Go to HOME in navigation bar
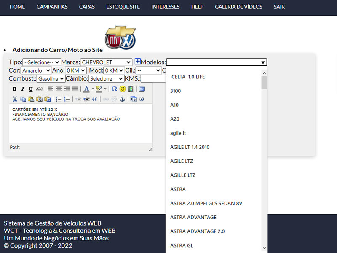This screenshot has height=253, width=337. [x=17, y=7]
